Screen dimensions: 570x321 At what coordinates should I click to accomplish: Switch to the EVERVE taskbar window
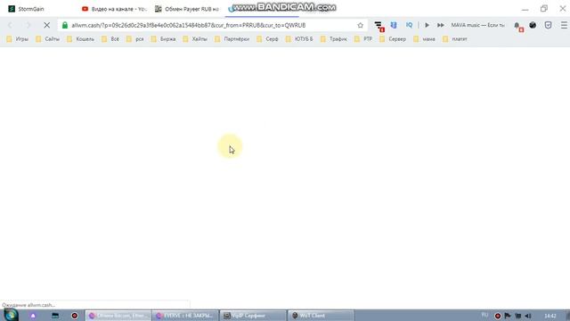coord(185,316)
